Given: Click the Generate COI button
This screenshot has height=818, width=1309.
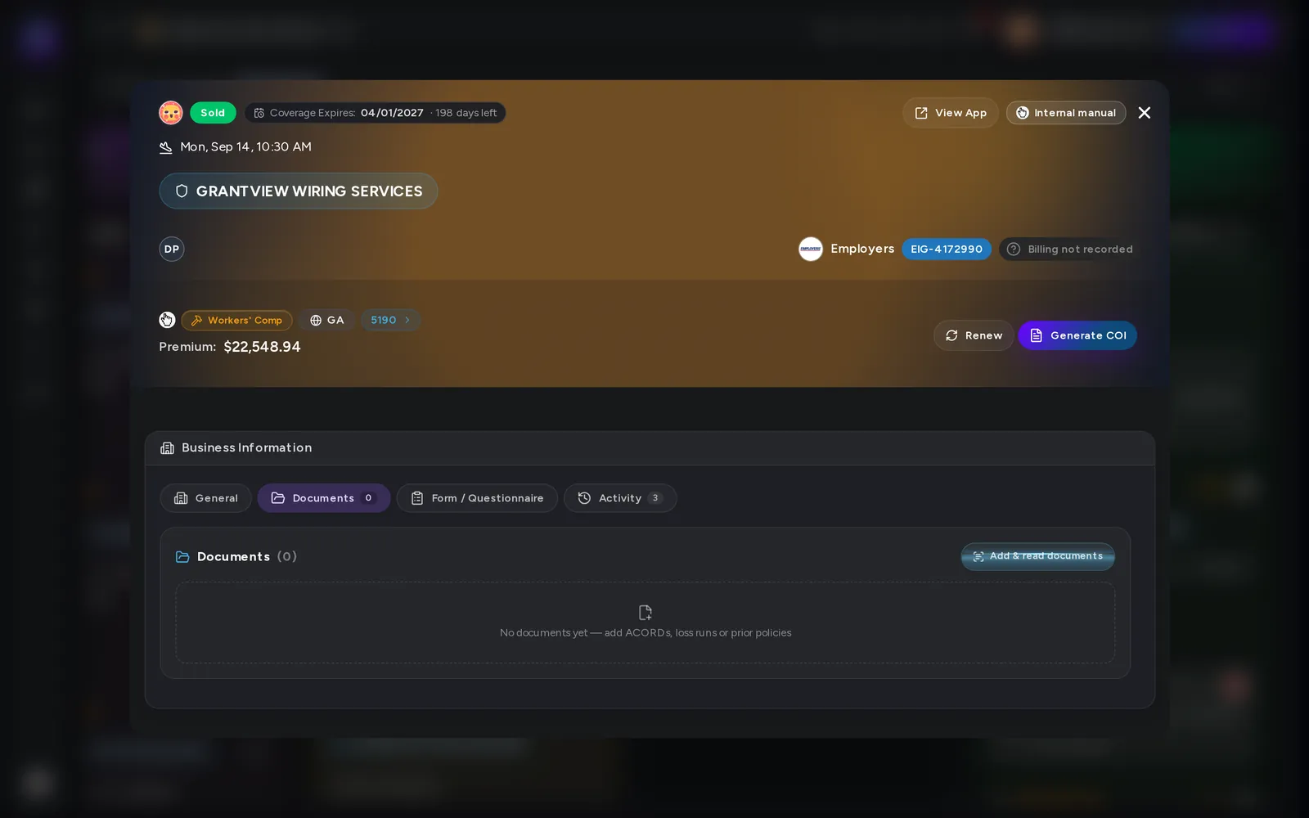Looking at the screenshot, I should pos(1077,335).
